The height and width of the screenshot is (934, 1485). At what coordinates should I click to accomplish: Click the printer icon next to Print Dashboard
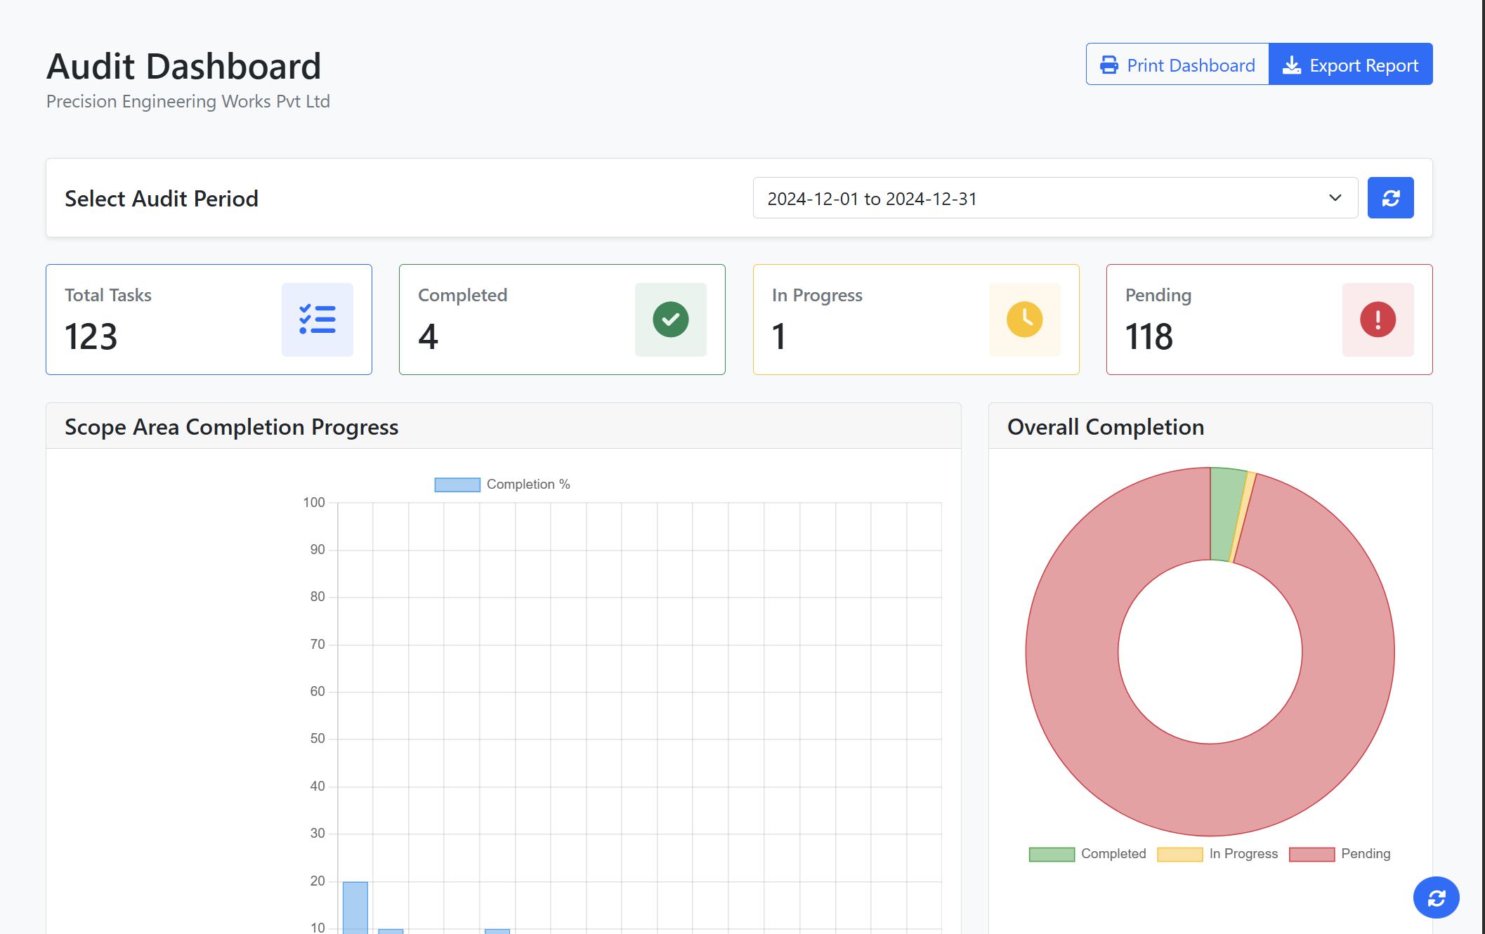click(1110, 65)
